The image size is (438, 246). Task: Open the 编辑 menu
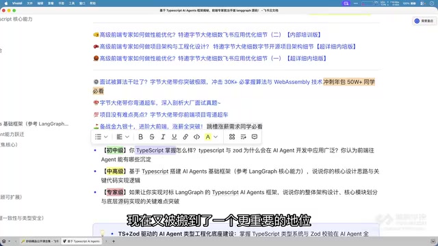[40, 3]
